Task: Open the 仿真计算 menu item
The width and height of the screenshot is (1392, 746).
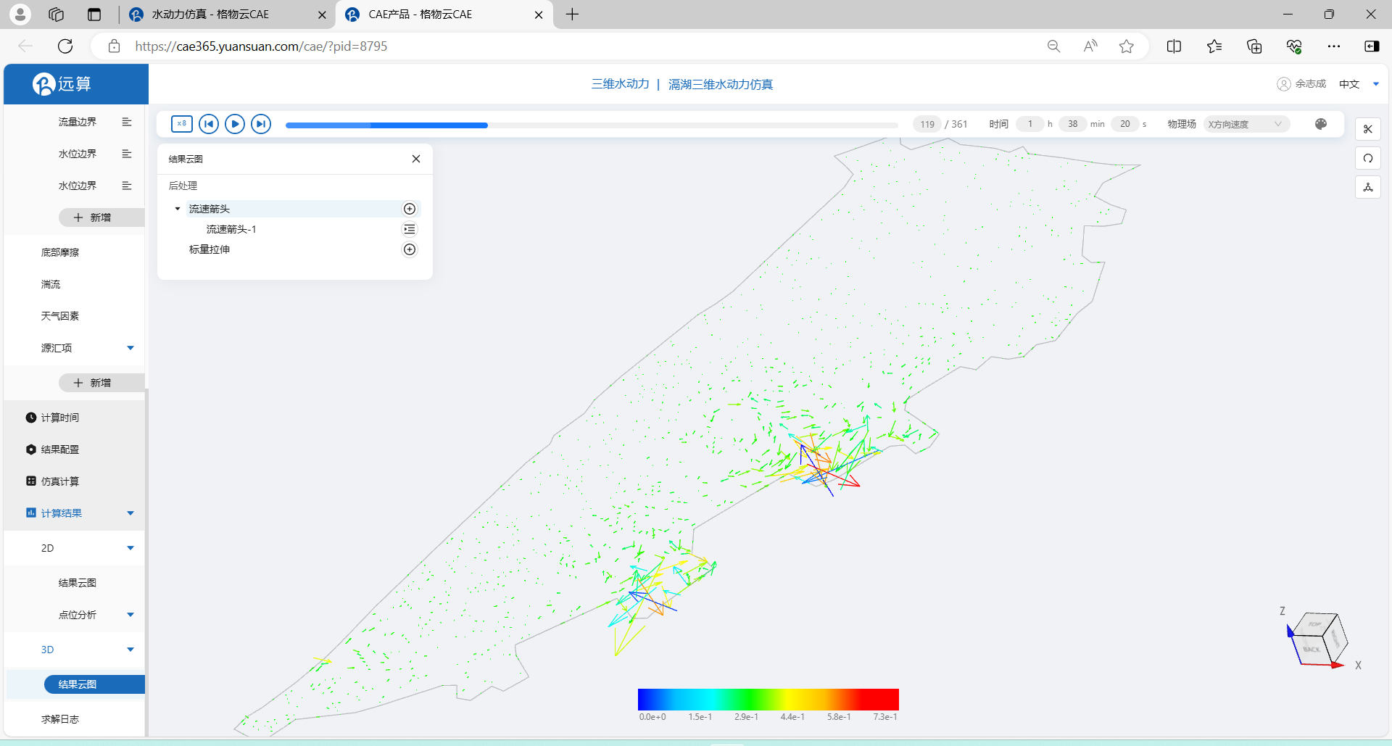Action: tap(60, 481)
